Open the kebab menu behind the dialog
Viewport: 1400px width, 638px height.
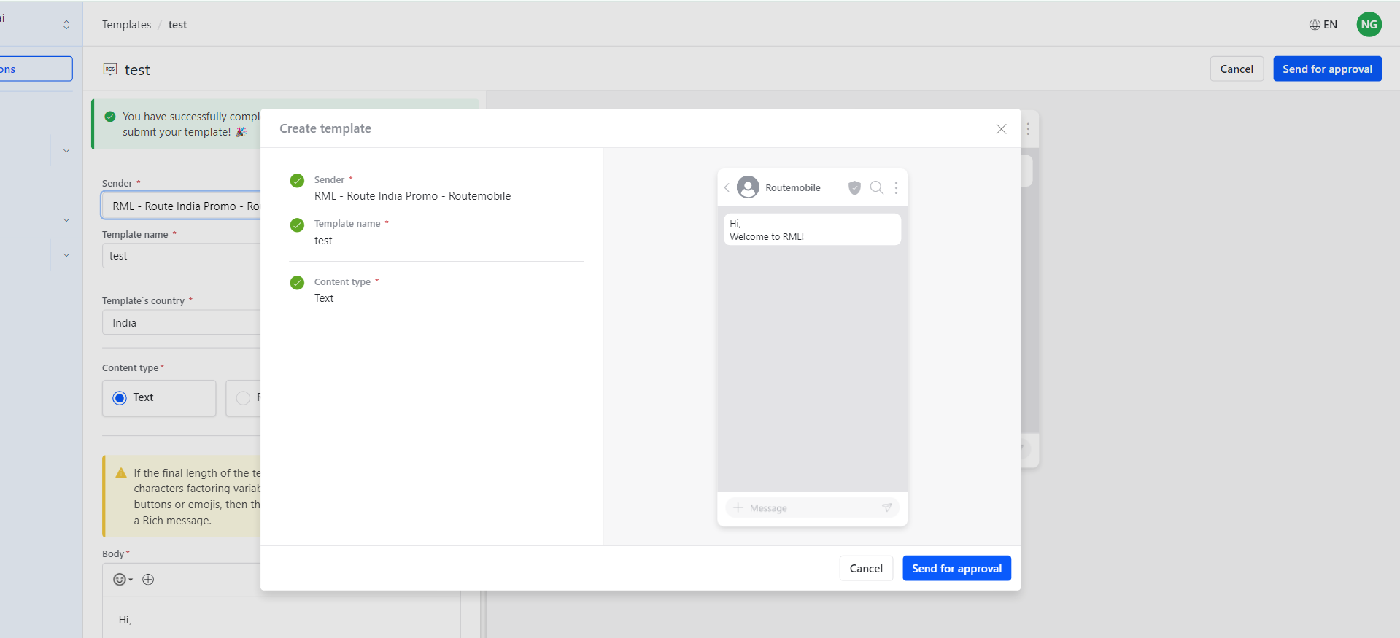1028,129
